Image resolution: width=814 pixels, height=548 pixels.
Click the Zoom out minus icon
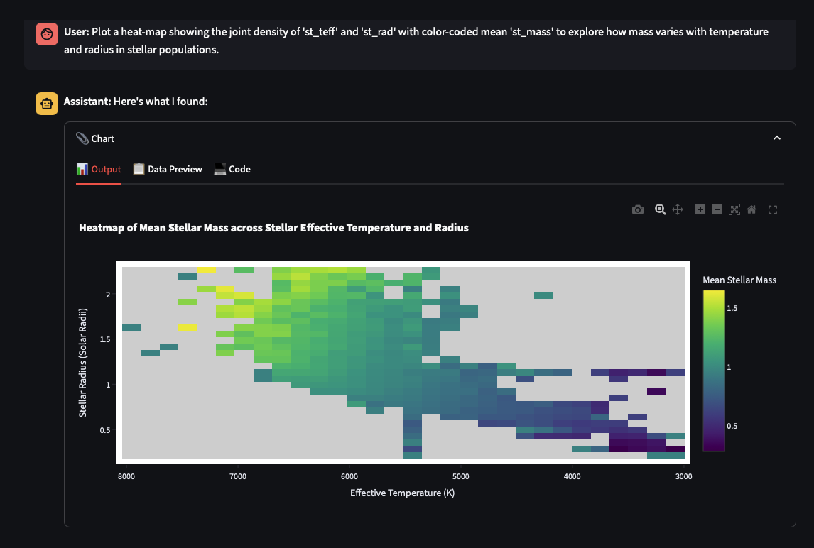717,209
